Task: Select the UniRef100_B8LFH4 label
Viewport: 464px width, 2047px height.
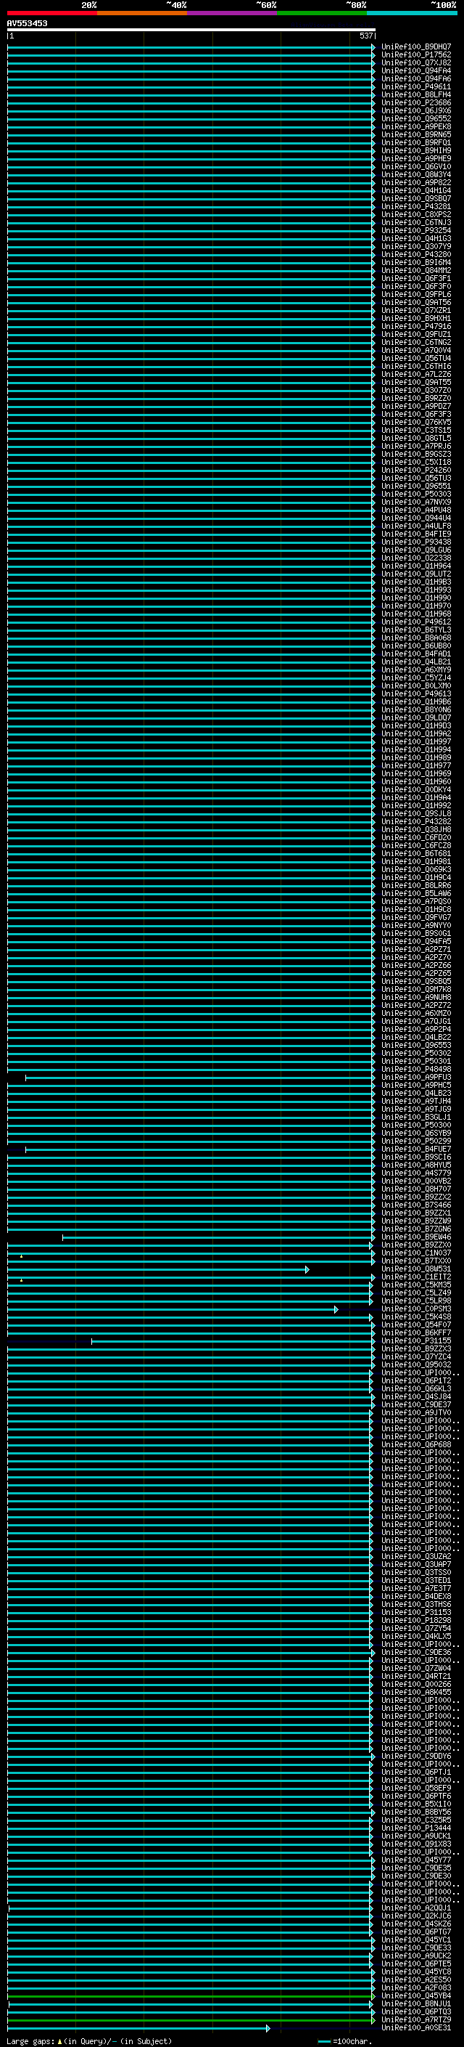Action: [416, 94]
